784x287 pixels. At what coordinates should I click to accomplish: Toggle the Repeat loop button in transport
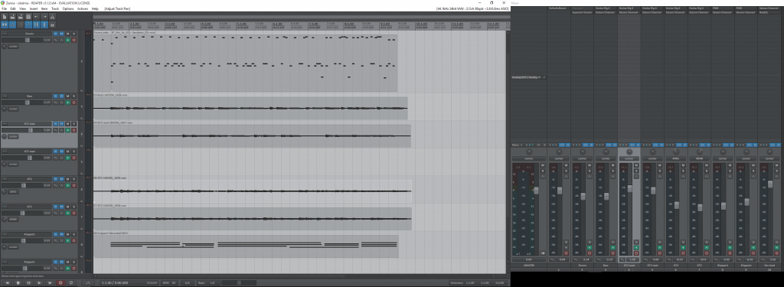click(x=71, y=283)
